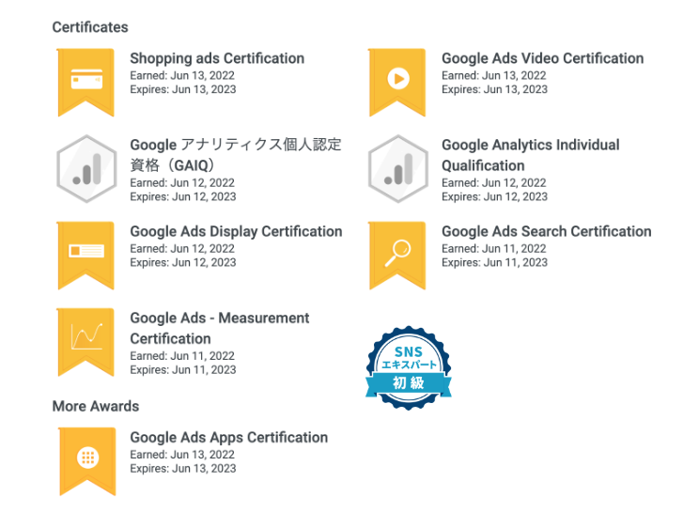Click Search Certification 'Earned: Jun 11, 2022'
Viewport: 699px width, 528px height.
pyautogui.click(x=493, y=249)
